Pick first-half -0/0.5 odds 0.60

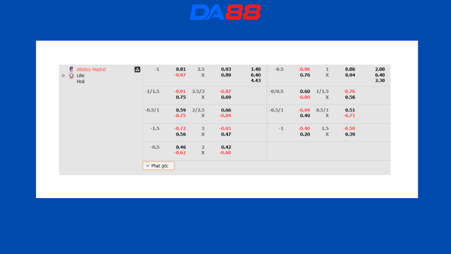point(305,91)
